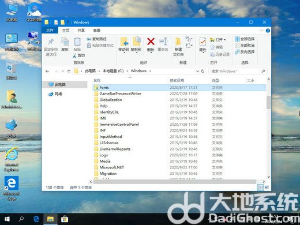
Task: Select the LiveKernelReports folder
Action: coord(179,149)
